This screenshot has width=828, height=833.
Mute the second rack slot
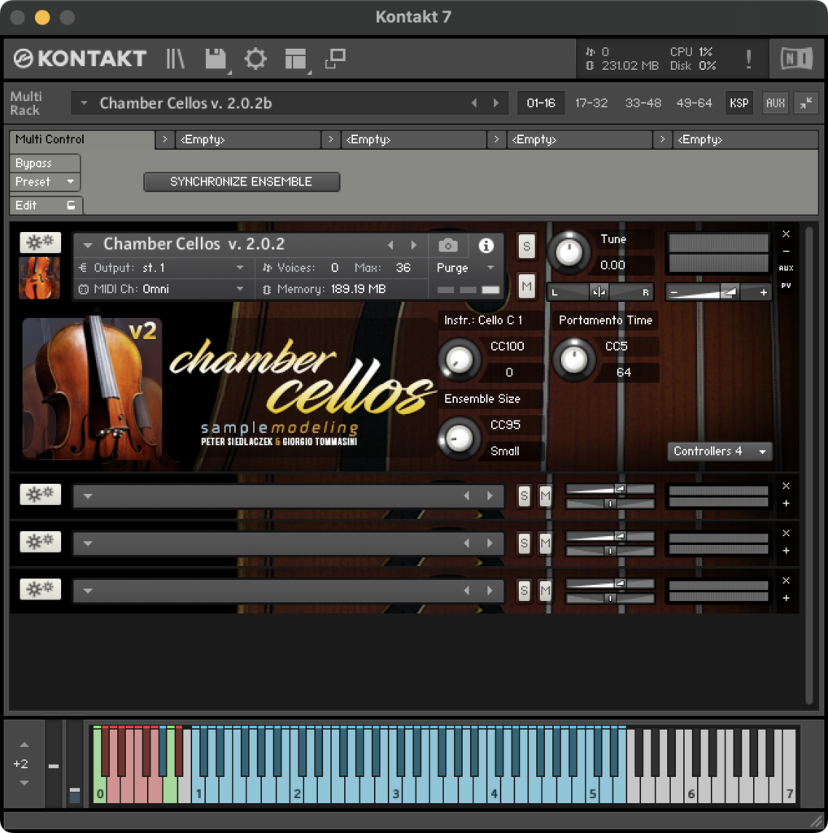pyautogui.click(x=546, y=496)
